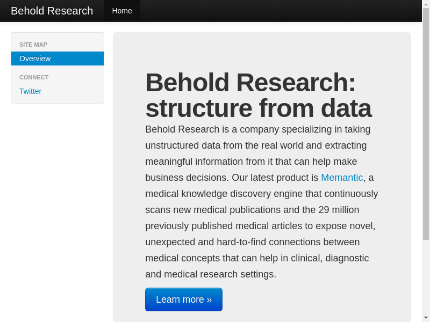The height and width of the screenshot is (322, 430).
Task: Click the blank white area below the sidebar
Action: pos(57,215)
